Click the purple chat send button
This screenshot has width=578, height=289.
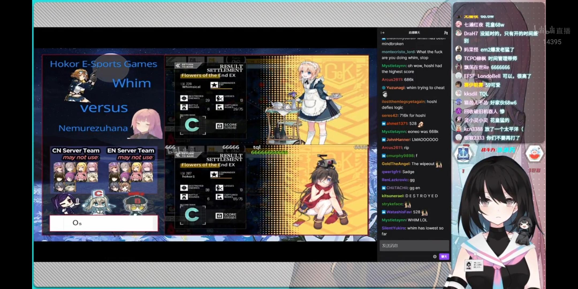point(444,256)
